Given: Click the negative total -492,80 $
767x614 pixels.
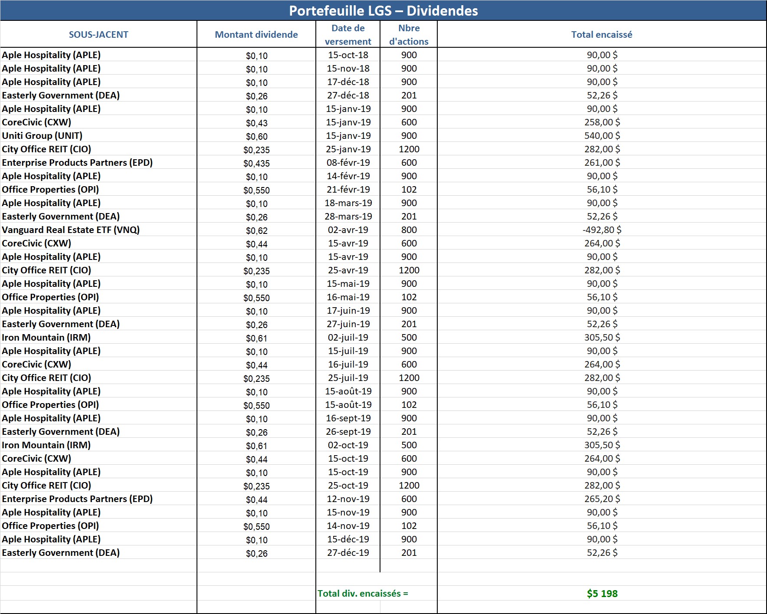Looking at the screenshot, I should click(x=602, y=230).
